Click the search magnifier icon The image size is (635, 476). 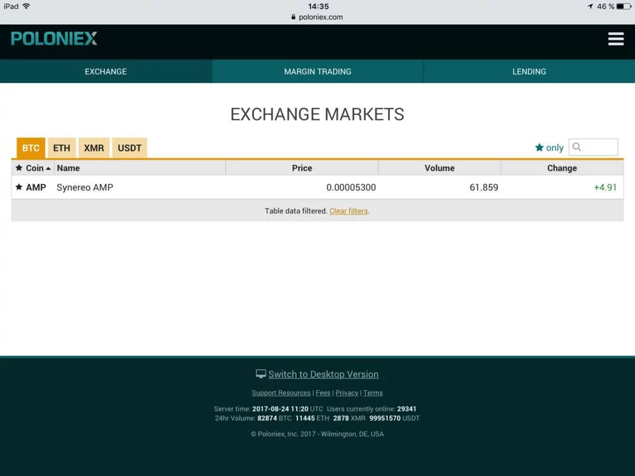577,147
